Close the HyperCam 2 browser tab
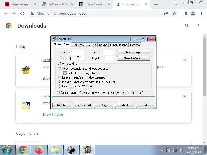Viewport: 207px width, 155px height. click(x=109, y=4)
